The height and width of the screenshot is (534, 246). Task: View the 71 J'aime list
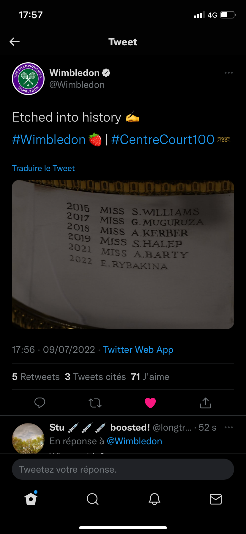tap(150, 377)
